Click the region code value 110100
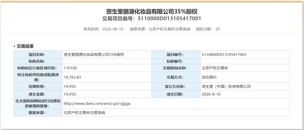The width and height of the screenshot is (304, 130). [70, 68]
